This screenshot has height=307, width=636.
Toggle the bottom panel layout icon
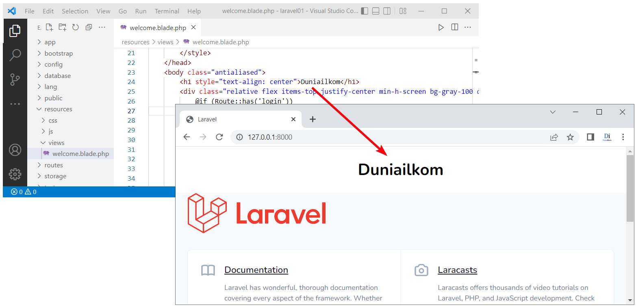(x=376, y=11)
